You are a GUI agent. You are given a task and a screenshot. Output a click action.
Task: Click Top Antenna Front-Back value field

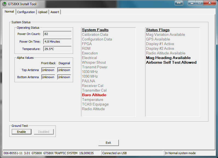coord(48,70)
